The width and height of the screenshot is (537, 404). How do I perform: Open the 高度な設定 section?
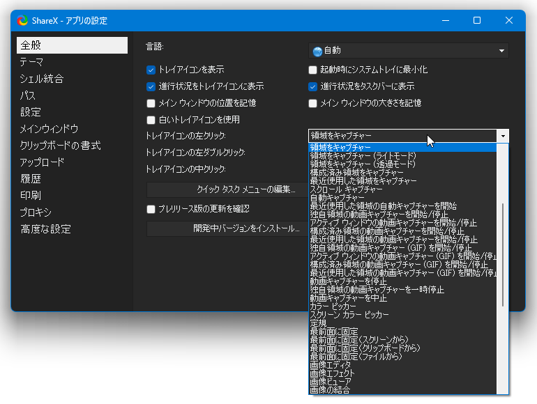pyautogui.click(x=45, y=229)
